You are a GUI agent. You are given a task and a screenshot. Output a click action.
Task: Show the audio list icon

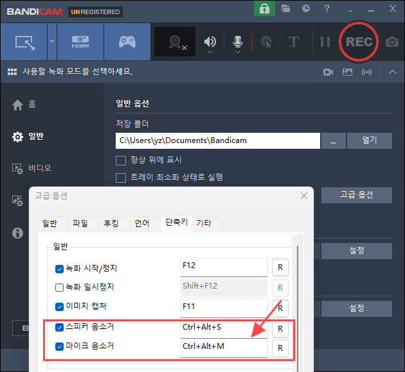coord(366,72)
